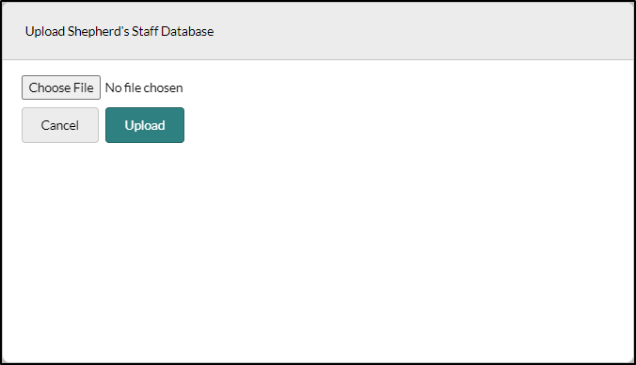The image size is (636, 365).
Task: Submit the form with the Upload button
Action: click(145, 125)
